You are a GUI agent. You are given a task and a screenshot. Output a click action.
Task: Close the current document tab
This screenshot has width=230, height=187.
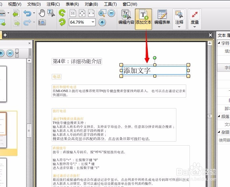[x=210, y=35]
